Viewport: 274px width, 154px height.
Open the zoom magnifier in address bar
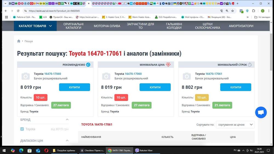click(227, 11)
